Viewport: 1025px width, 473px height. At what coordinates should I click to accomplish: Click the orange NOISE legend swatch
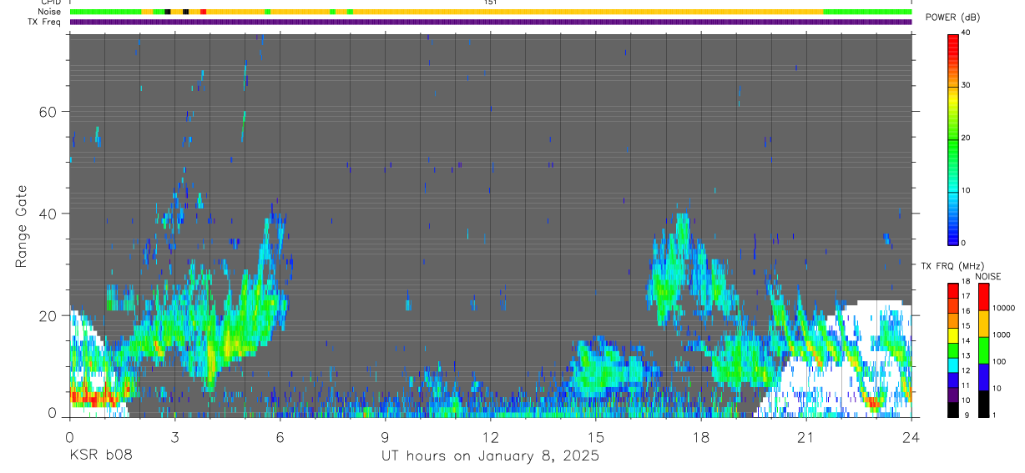pos(984,324)
